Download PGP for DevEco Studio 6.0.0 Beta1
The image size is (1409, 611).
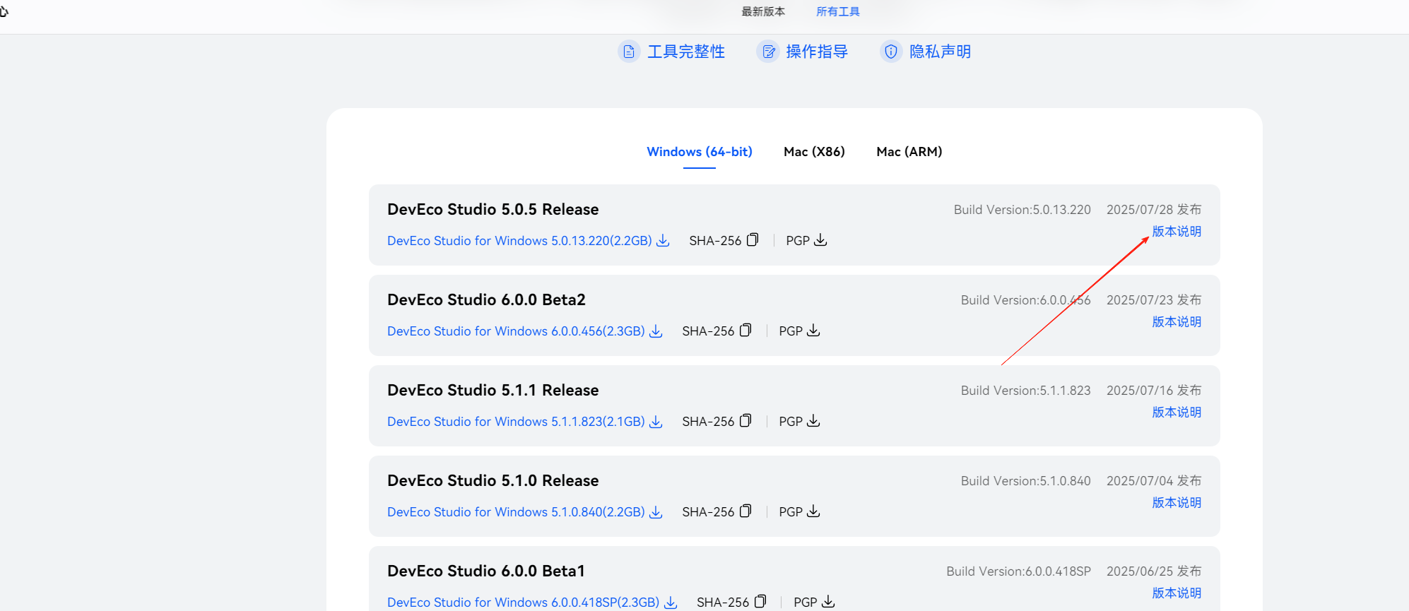828,602
